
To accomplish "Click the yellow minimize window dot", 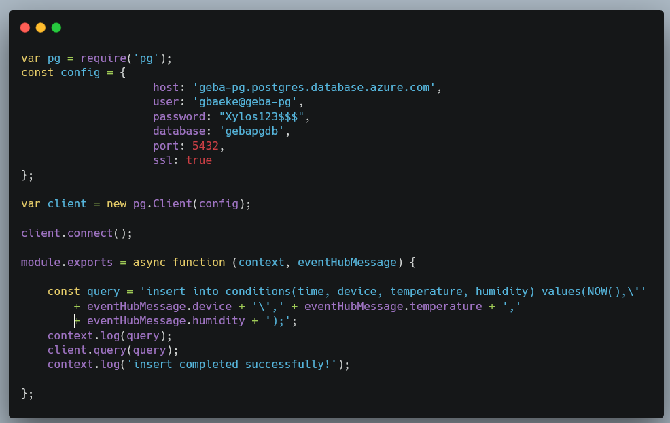I will [x=41, y=28].
